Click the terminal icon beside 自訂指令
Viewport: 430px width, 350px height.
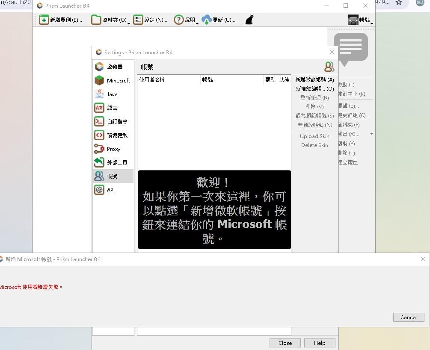click(x=99, y=121)
